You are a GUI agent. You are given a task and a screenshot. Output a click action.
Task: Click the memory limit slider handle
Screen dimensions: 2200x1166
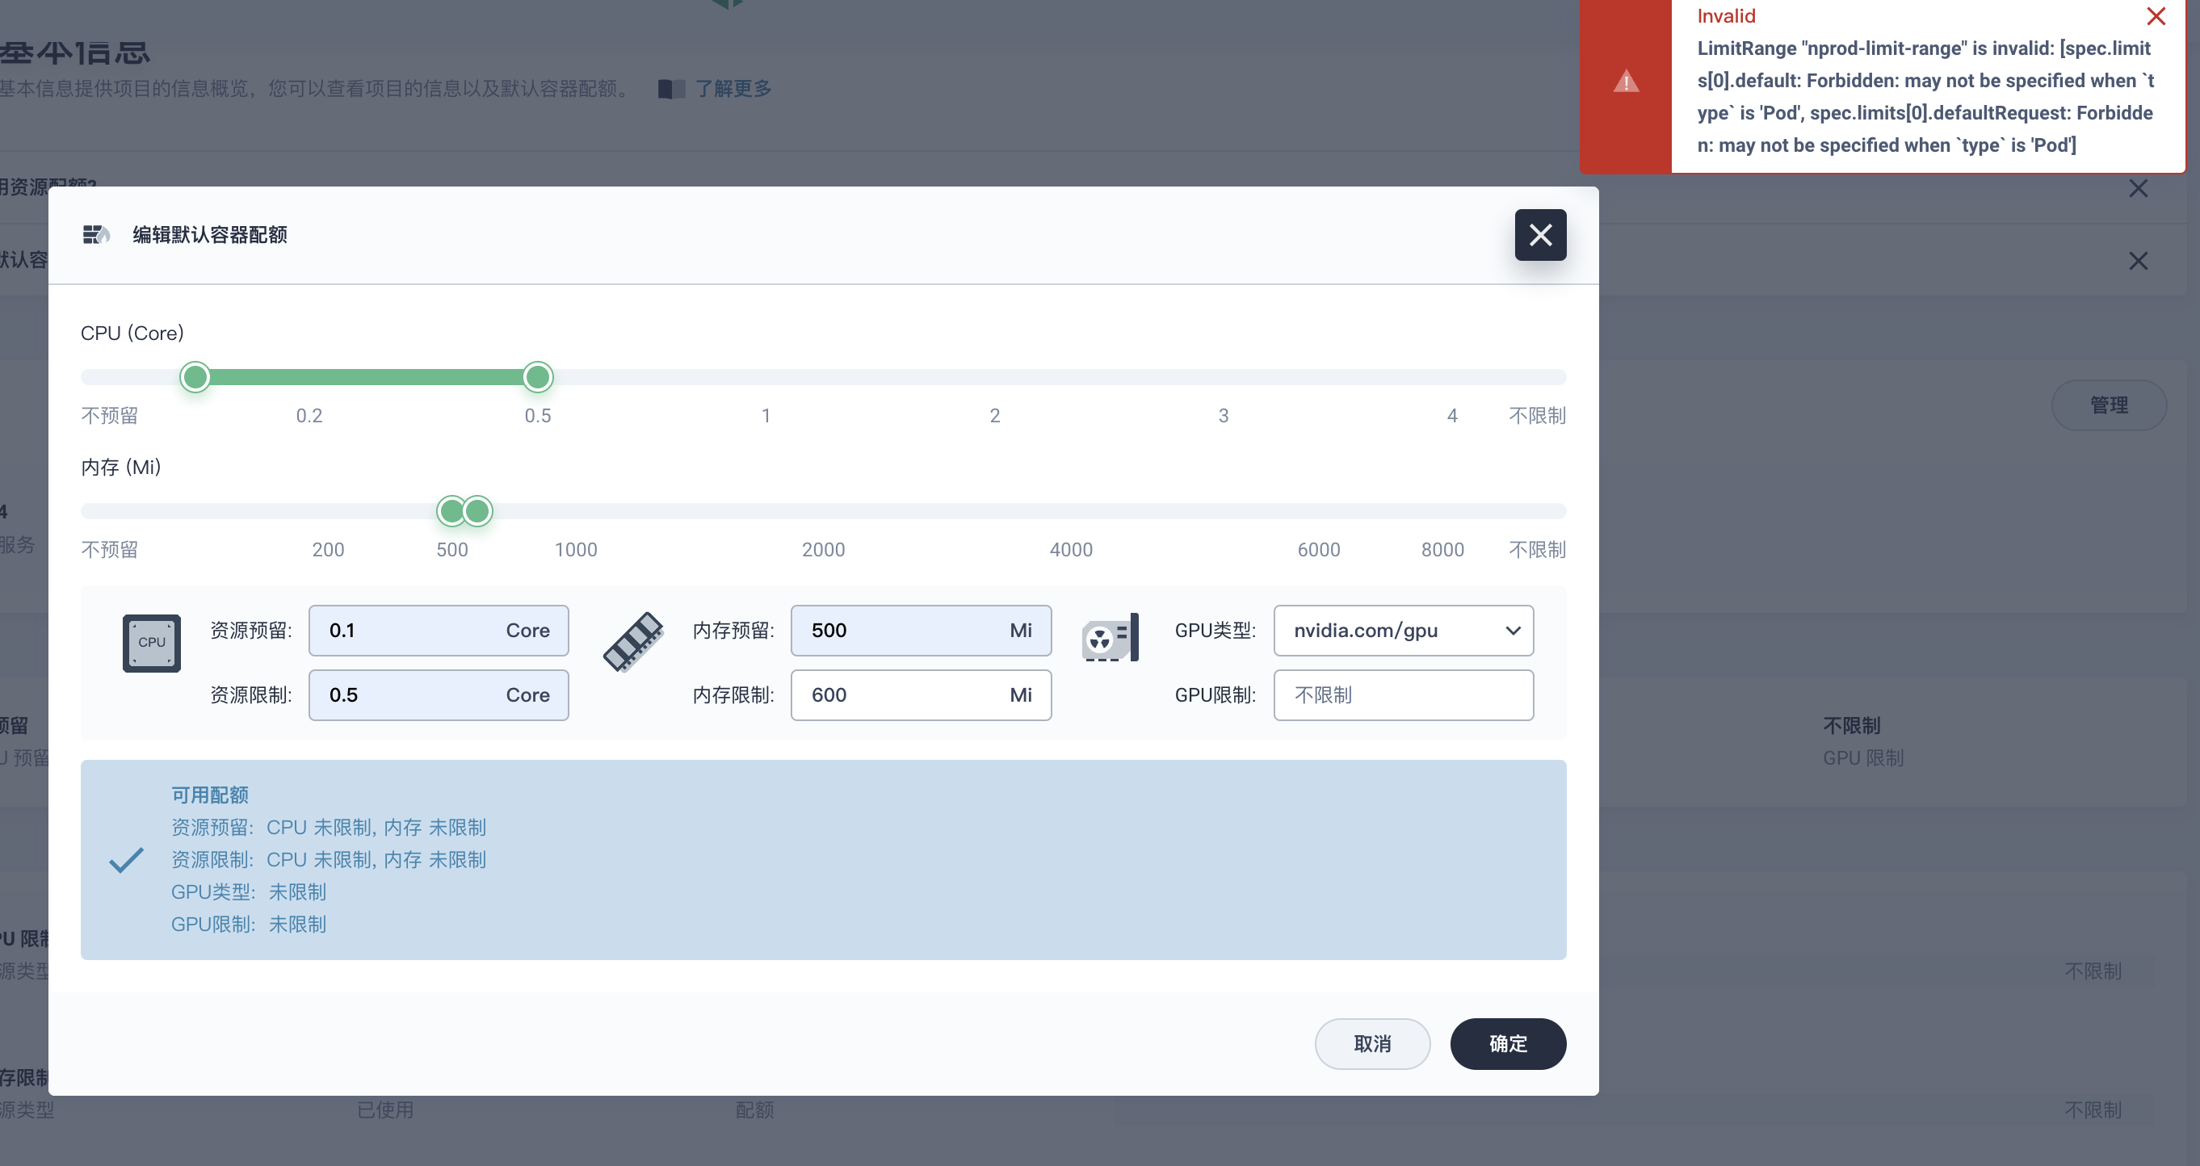478,511
